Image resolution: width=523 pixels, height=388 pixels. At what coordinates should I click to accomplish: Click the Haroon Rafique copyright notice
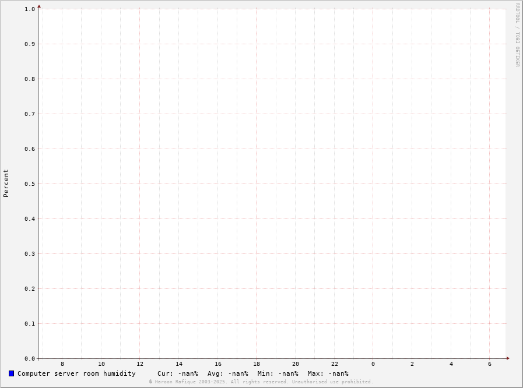click(x=261, y=382)
